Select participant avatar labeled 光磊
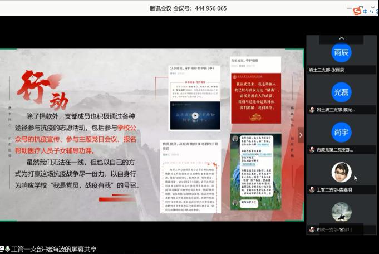Image resolution: width=379 pixels, height=254 pixels. pos(341,92)
